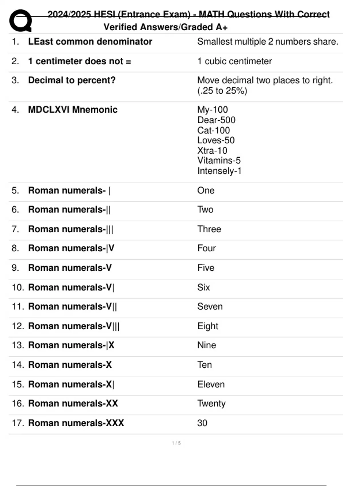The height and width of the screenshot is (486, 343).
Task: Click the answer 'Nine'
Action: coord(206,345)
